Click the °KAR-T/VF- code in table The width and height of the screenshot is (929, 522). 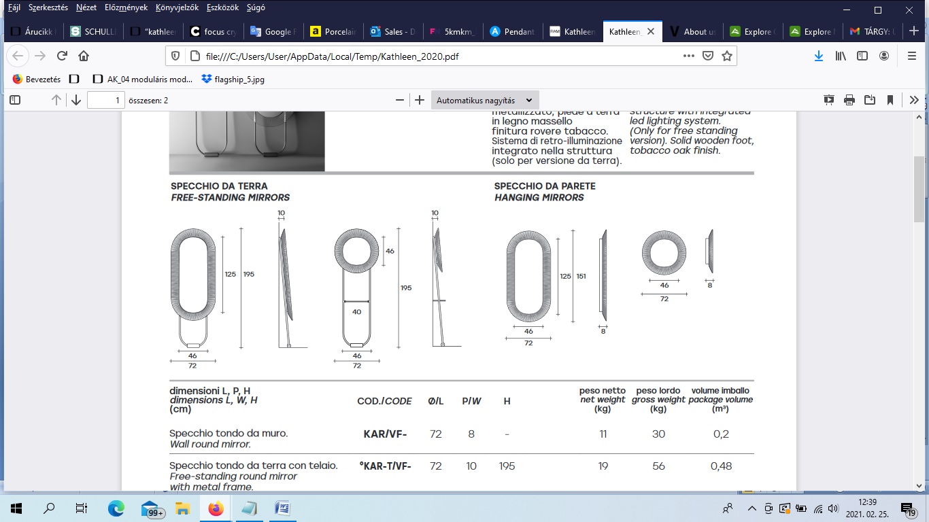pyautogui.click(x=386, y=466)
